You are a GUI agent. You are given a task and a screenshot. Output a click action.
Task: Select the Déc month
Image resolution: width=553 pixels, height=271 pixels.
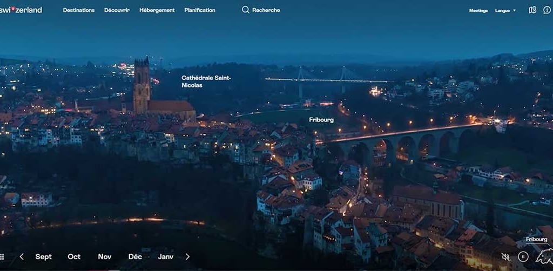(x=135, y=256)
